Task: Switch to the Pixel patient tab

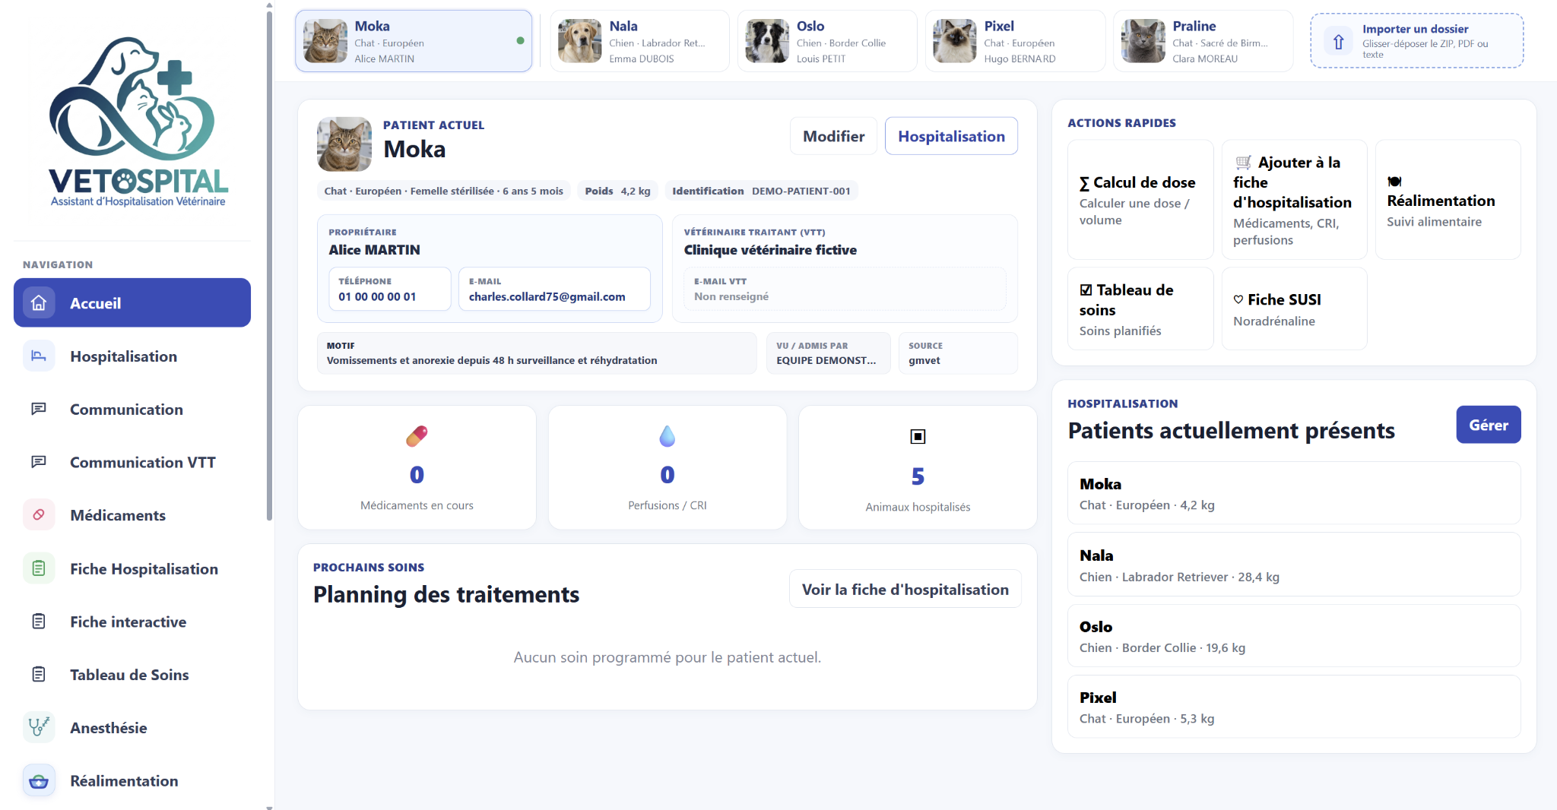Action: [1015, 41]
